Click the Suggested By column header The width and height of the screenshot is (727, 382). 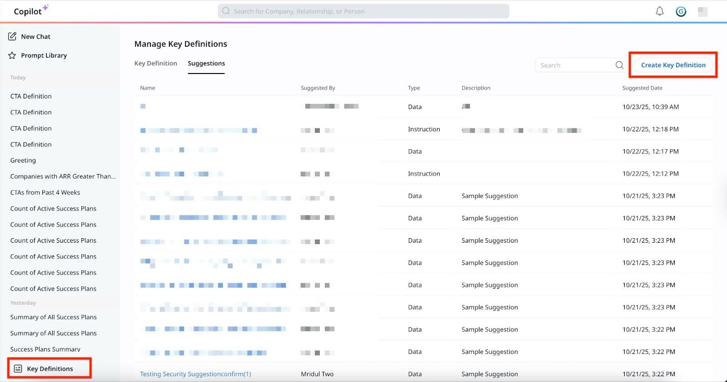[318, 88]
